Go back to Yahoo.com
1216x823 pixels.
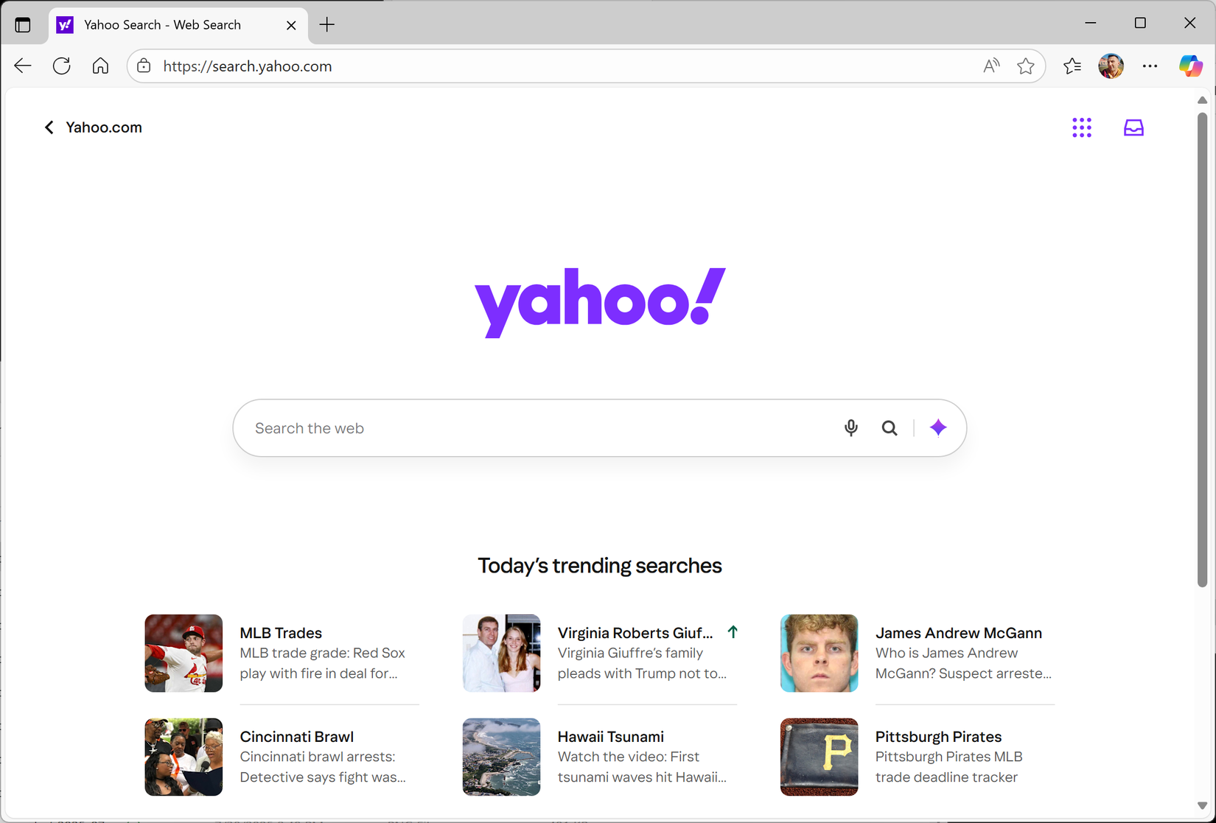(92, 127)
